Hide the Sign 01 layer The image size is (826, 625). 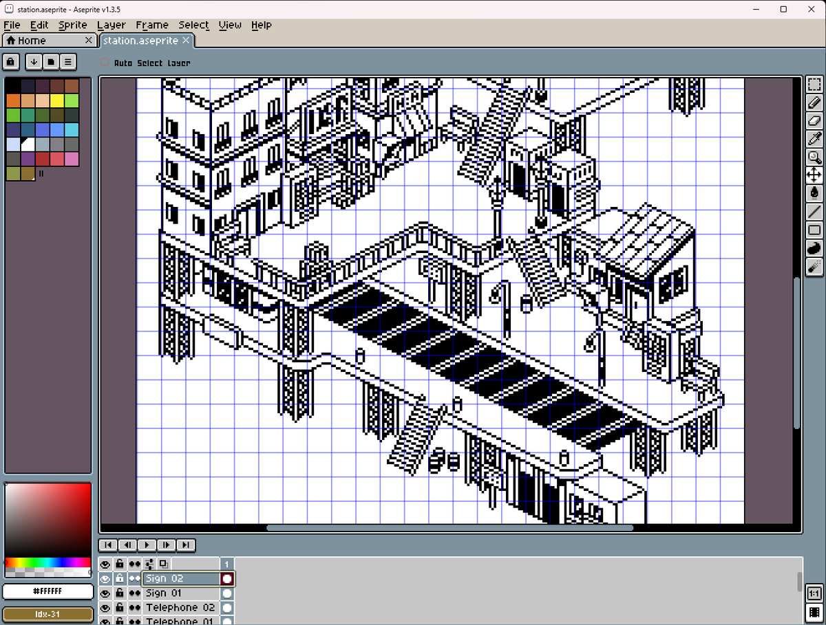point(105,593)
